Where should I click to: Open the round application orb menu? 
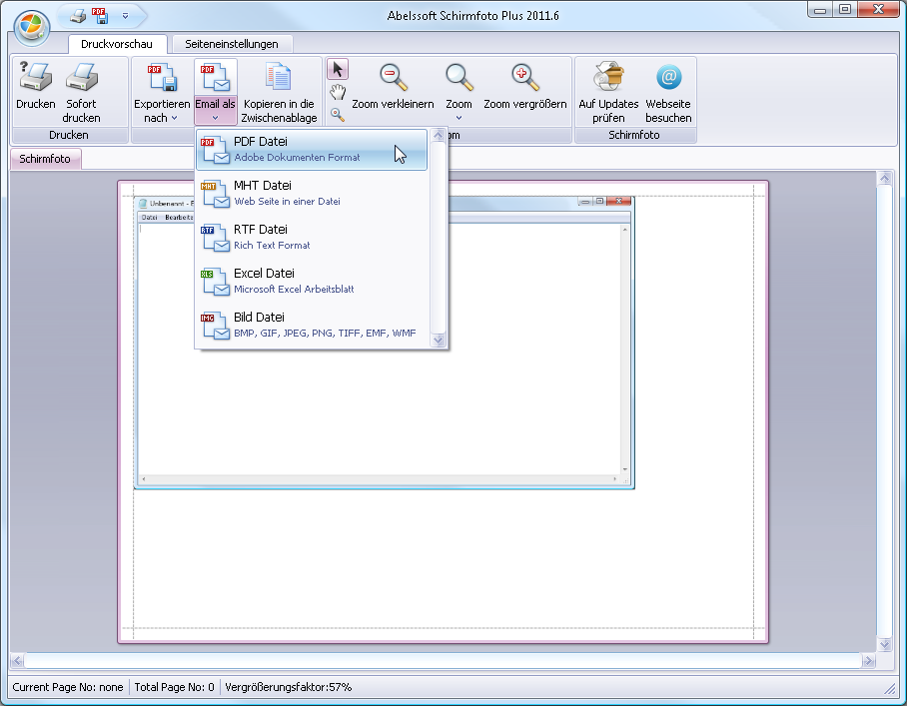click(32, 27)
